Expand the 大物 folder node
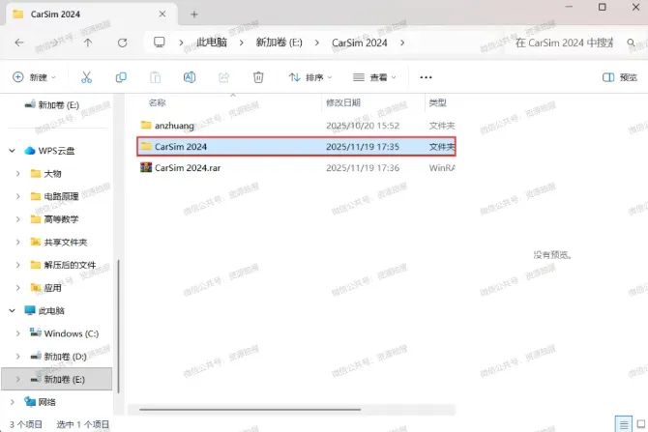 tap(17, 173)
